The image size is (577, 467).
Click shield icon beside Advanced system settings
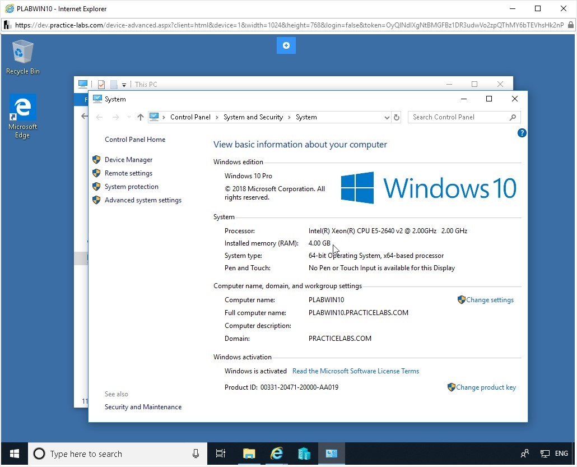tap(96, 200)
